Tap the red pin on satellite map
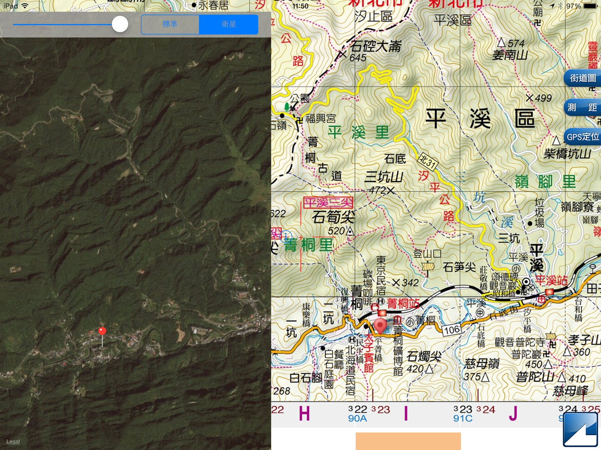601x450 pixels. click(102, 331)
